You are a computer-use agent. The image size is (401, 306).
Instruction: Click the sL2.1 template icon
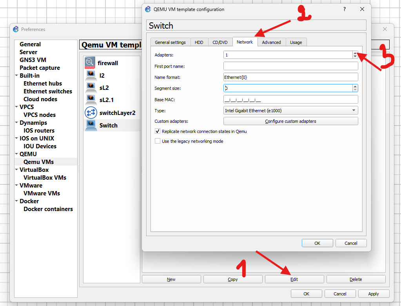tap(91, 100)
